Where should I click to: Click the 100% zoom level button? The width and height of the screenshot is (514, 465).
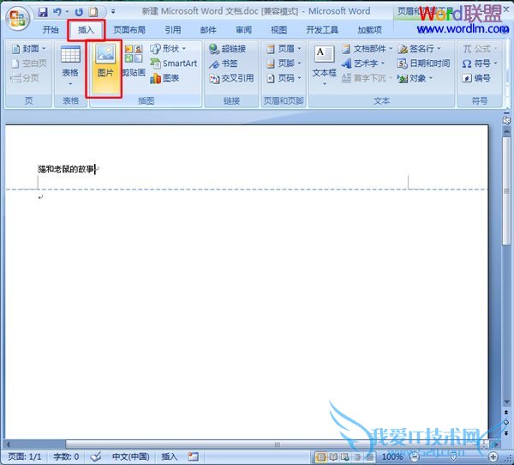[392, 456]
